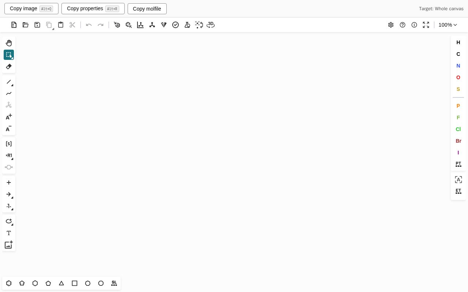Viewport: 468px width, 292px height.
Task: Open Calculated Values flask icon
Action: (187, 25)
